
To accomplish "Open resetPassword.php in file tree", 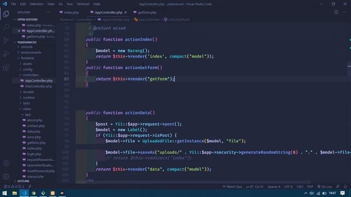I will point(41,171).
